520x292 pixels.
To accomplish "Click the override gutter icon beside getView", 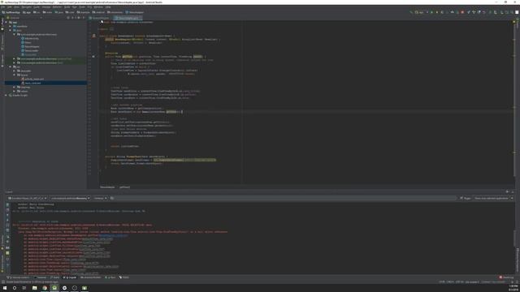I will click(x=93, y=57).
